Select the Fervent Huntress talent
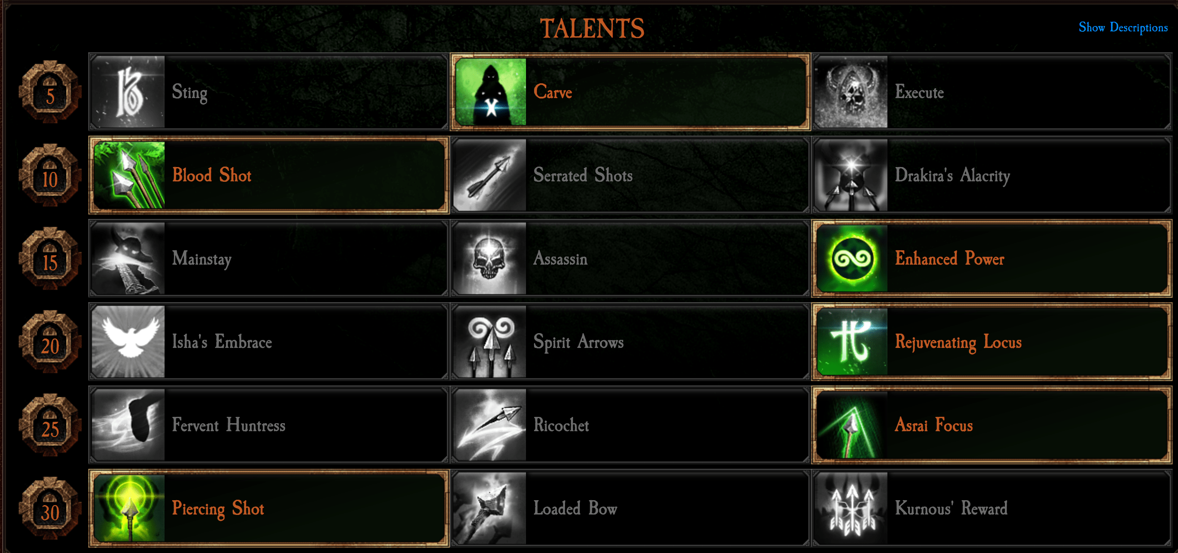Viewport: 1178px width, 553px height. click(269, 425)
